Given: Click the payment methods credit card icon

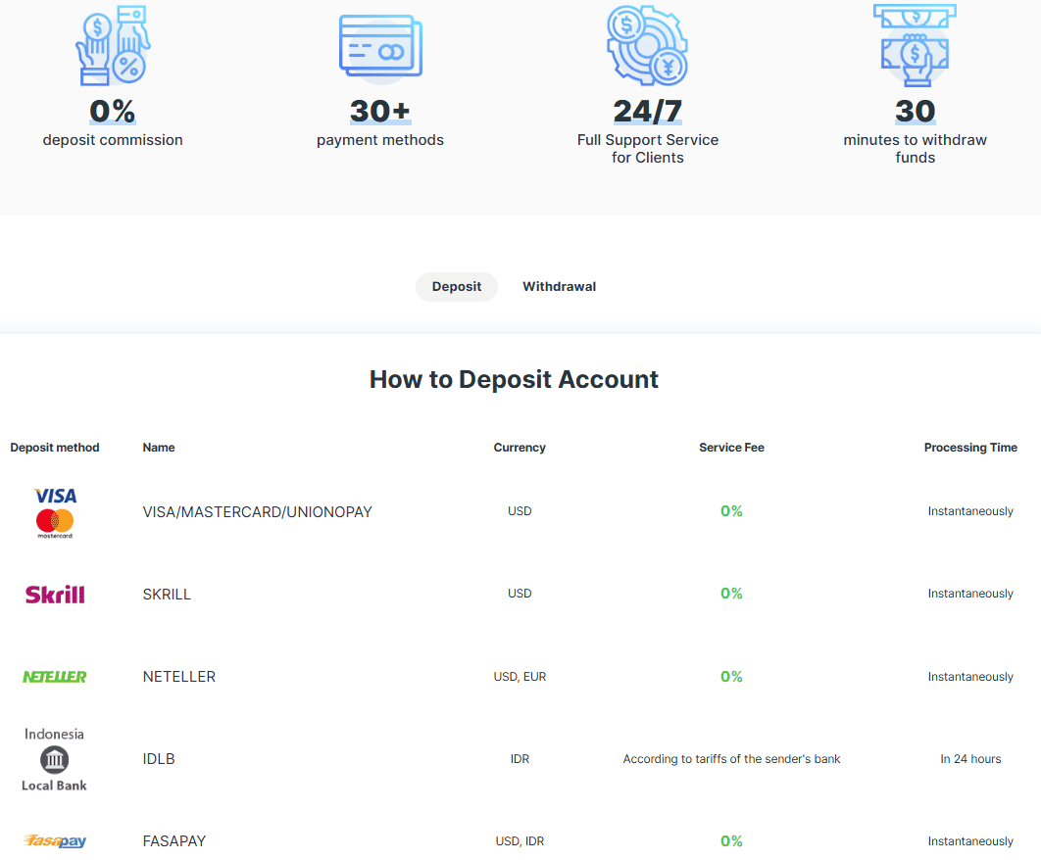Looking at the screenshot, I should [380, 46].
